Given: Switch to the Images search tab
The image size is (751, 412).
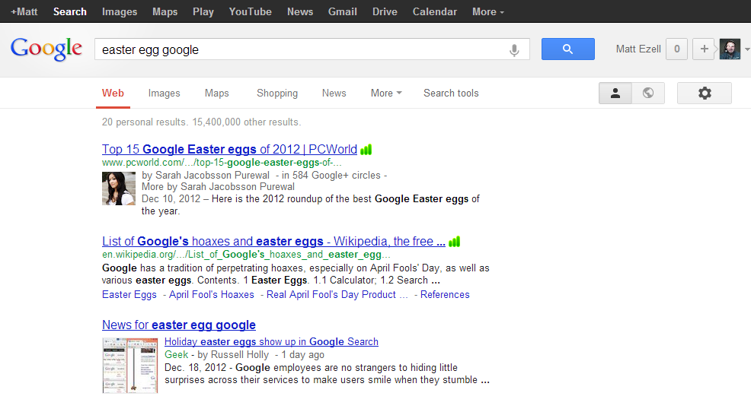Looking at the screenshot, I should 165,93.
